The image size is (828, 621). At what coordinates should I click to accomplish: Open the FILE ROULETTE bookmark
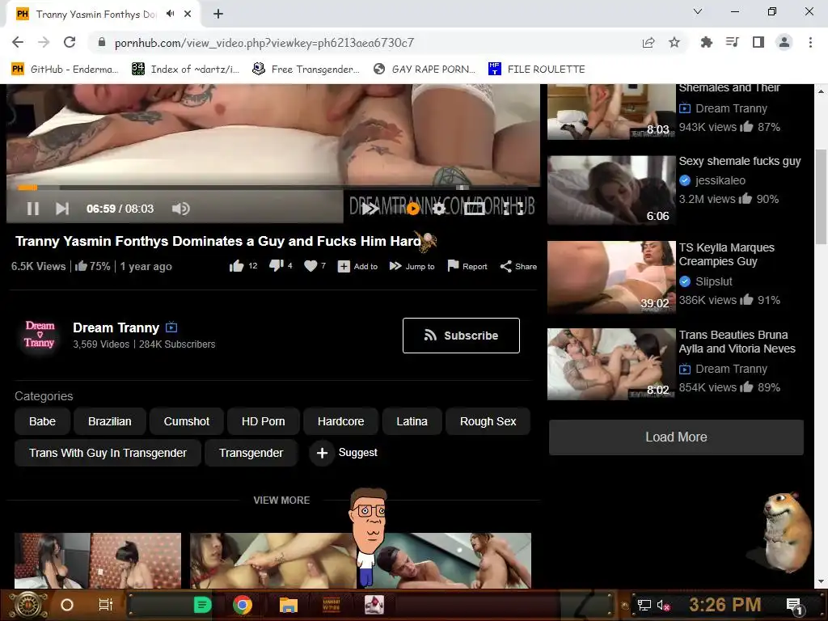537,70
